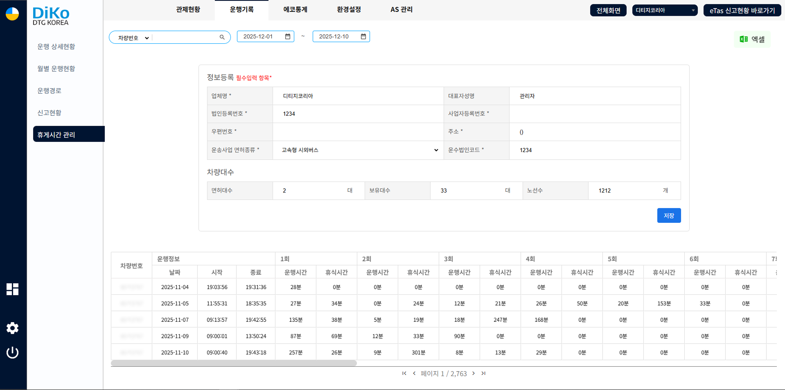Open eTas 신고현황 바로가기 link button
This screenshot has height=390, width=785.
tap(742, 10)
